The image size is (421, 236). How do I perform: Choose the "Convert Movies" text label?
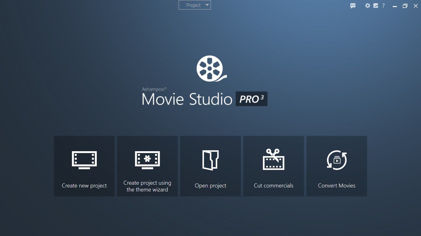(337, 186)
